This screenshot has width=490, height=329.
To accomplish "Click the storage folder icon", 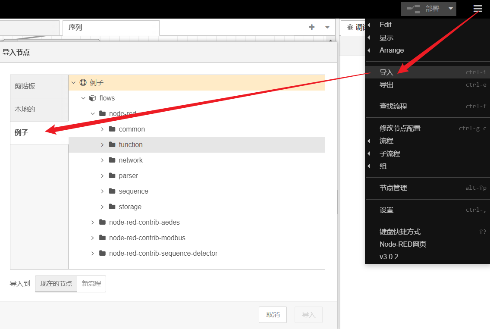I will click(x=112, y=207).
